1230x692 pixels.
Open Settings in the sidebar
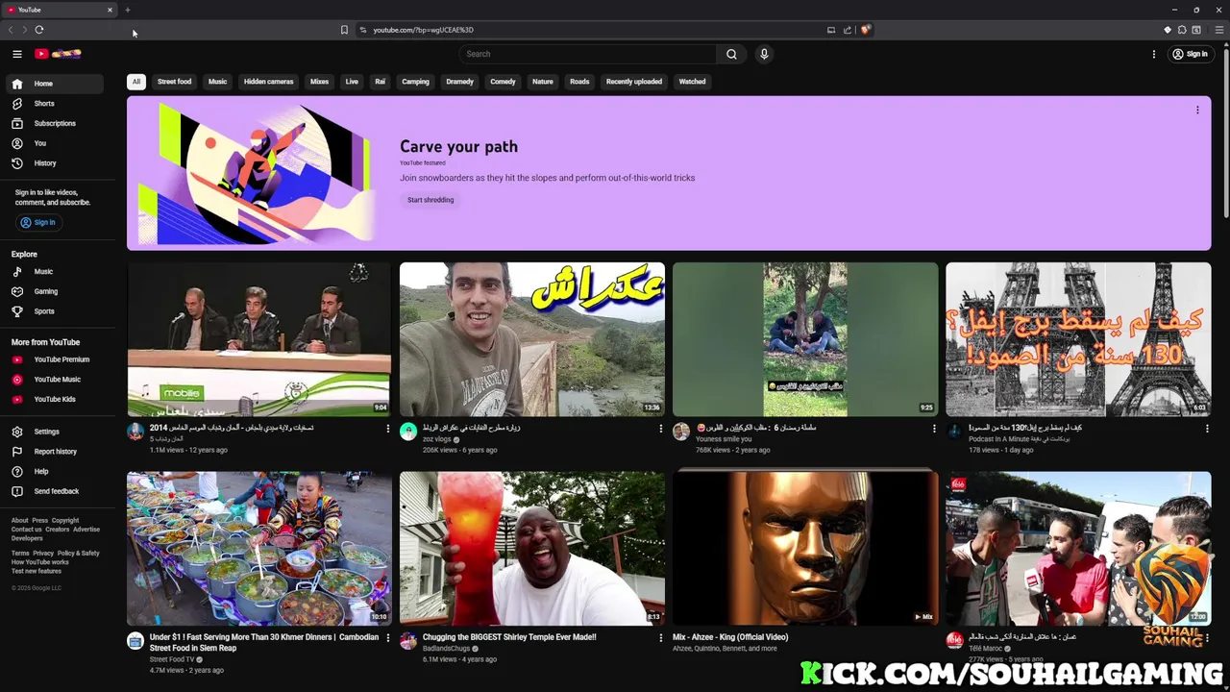point(54,432)
